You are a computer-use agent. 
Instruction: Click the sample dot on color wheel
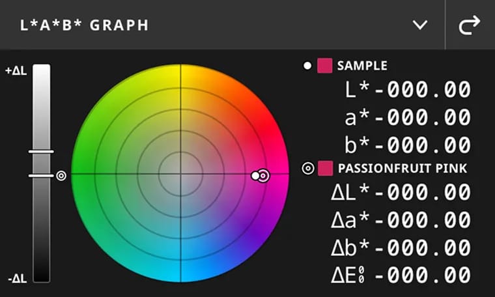click(255, 175)
